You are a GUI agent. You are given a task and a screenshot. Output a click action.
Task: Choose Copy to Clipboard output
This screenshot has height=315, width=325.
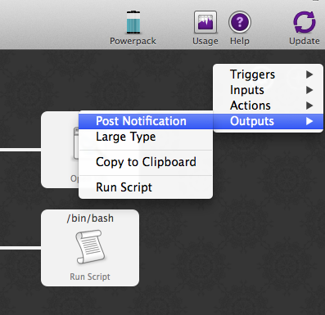tap(146, 162)
